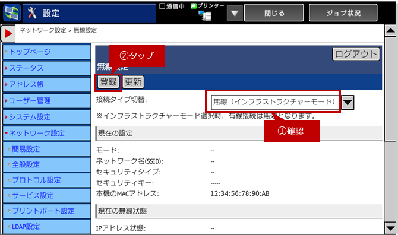Tap the sync screens icon at top left

click(12, 12)
